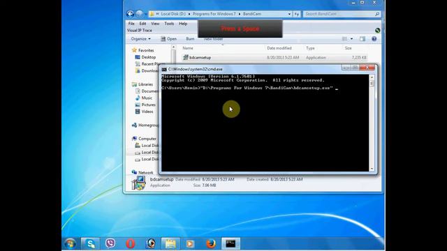Select Desktop in navigation pane
Screen dimensions: 447x251
(x=149, y=57)
